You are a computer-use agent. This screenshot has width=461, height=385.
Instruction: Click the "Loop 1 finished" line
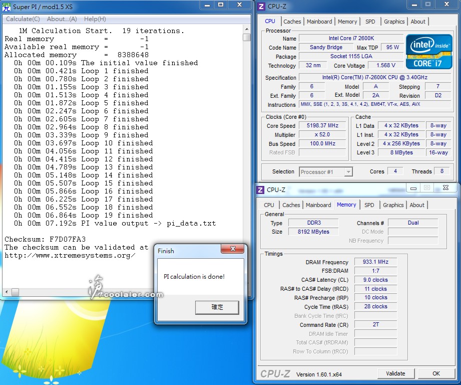point(81,71)
